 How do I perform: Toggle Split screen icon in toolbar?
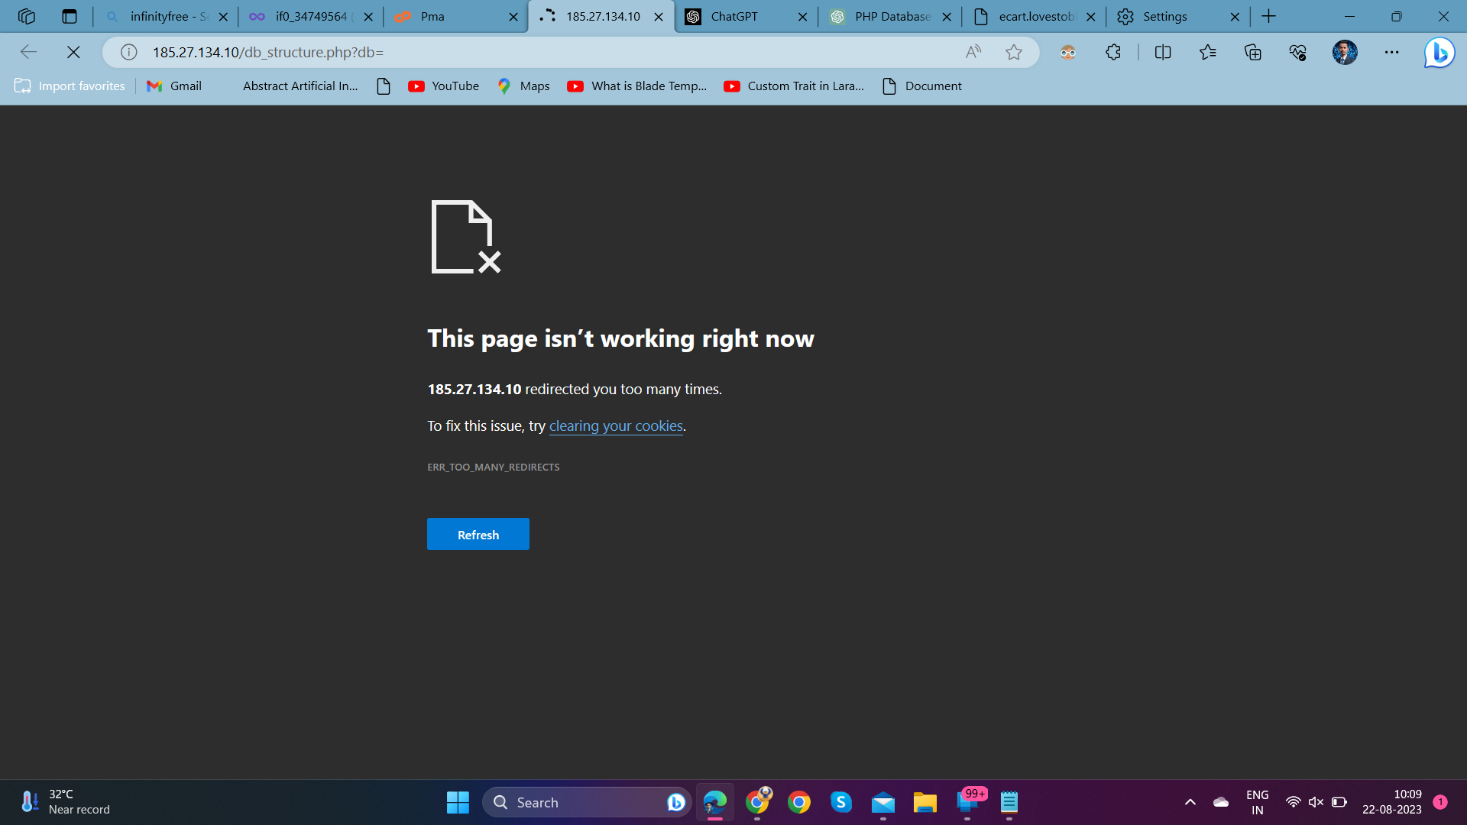tap(1163, 52)
